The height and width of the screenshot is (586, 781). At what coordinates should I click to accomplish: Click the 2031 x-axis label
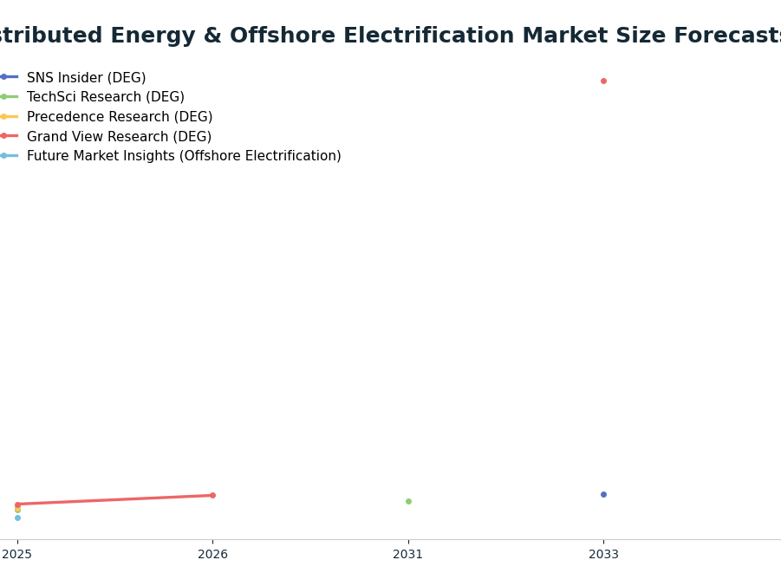point(408,554)
